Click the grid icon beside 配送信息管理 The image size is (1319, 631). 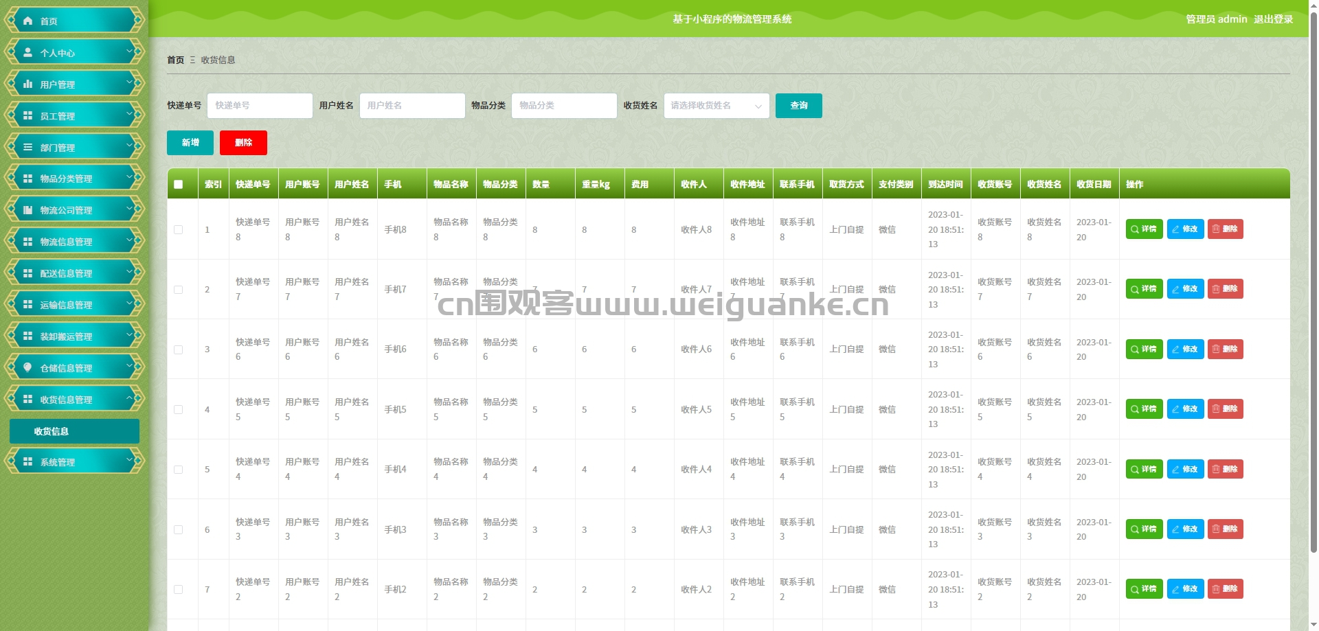coord(27,273)
